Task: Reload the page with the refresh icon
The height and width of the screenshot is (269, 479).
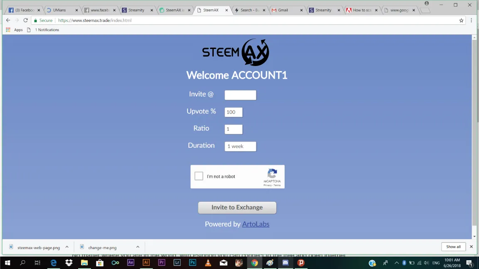Action: point(26,20)
